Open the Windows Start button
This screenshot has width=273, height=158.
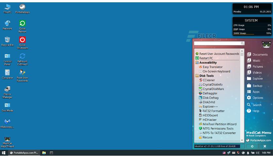coord(4,153)
